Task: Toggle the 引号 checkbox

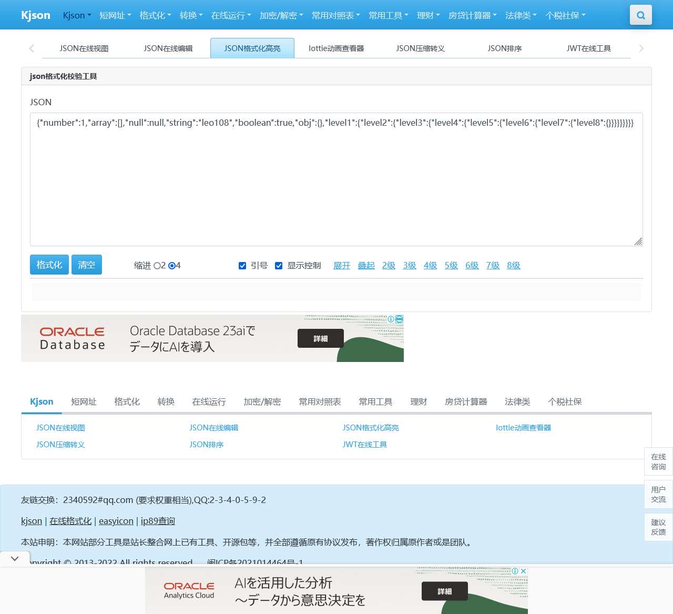Action: point(242,266)
